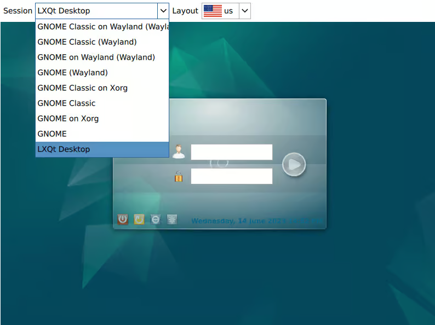The width and height of the screenshot is (435, 325).
Task: Click the user avatar icon
Action: pyautogui.click(x=179, y=152)
